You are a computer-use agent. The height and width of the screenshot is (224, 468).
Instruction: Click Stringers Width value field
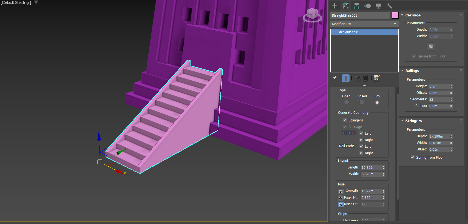coord(439,143)
